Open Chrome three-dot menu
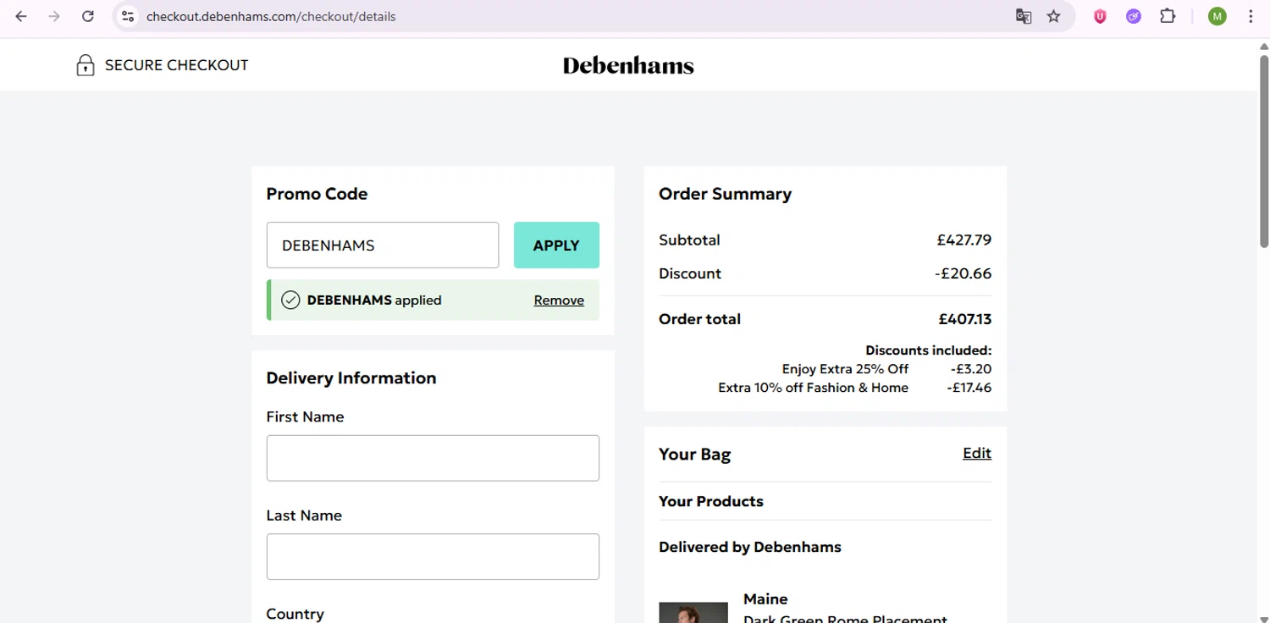1270x623 pixels. [1251, 16]
